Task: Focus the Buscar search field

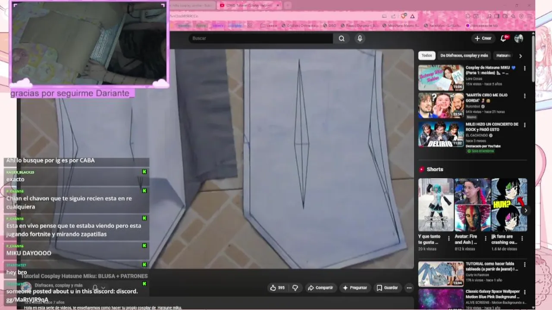Action: [x=260, y=38]
